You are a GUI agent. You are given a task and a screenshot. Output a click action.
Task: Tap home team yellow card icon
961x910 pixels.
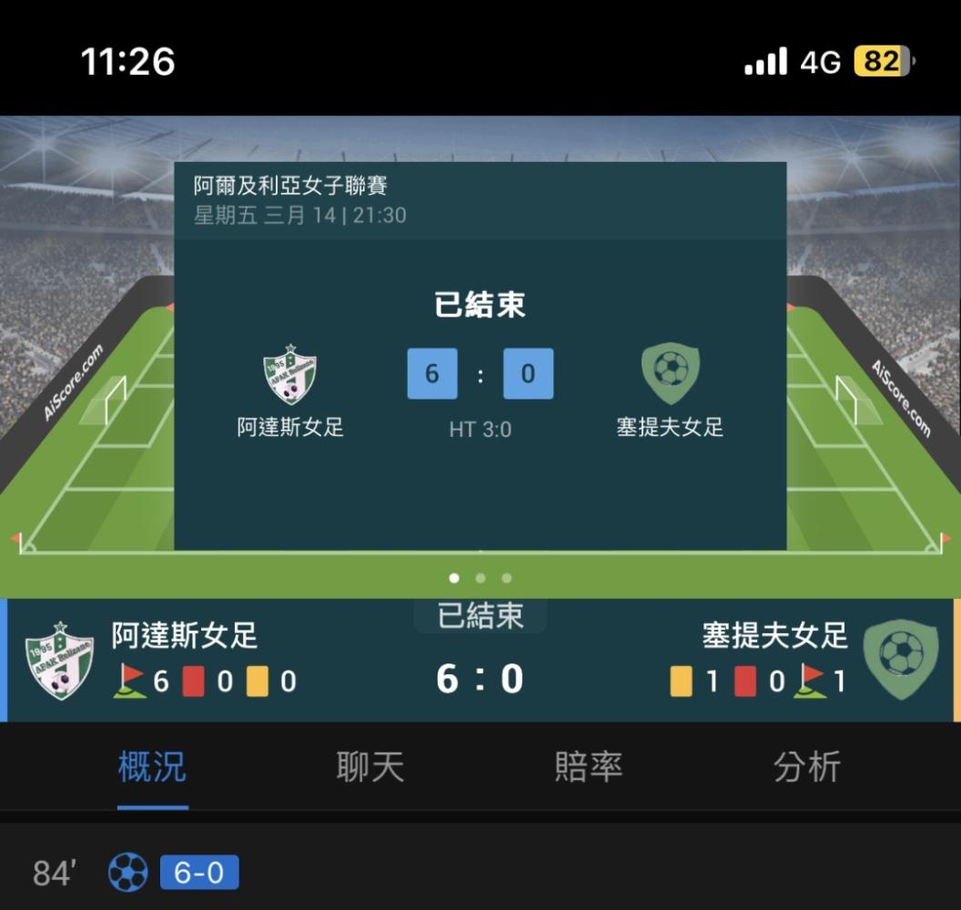(x=258, y=682)
